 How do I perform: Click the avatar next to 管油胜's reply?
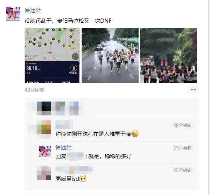click(x=45, y=152)
